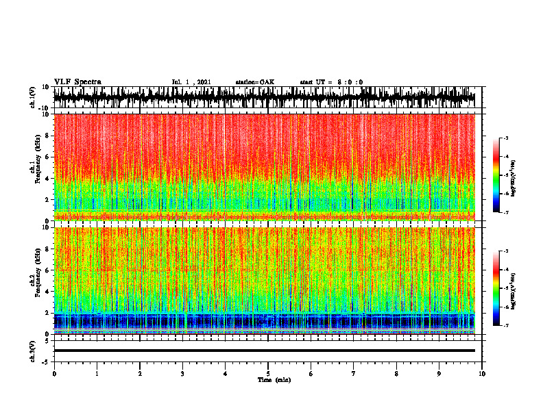Click the ch.3 voltage trace panel
Image resolution: width=543 pixels, height=419 pixels.
(x=268, y=351)
